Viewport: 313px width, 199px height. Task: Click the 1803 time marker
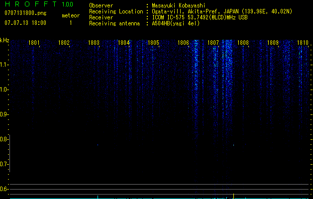point(94,42)
